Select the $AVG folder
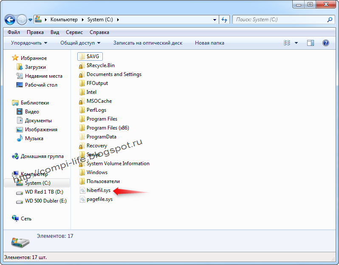 click(x=90, y=56)
